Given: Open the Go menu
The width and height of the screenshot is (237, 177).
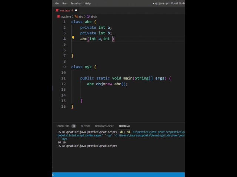Looking at the screenshot, I should pyautogui.click(x=57, y=3).
